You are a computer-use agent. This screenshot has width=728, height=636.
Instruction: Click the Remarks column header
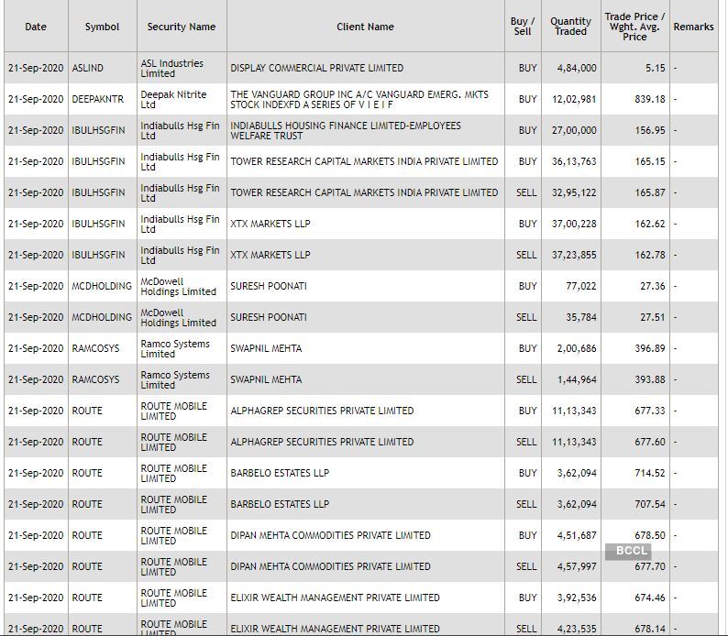(x=694, y=27)
